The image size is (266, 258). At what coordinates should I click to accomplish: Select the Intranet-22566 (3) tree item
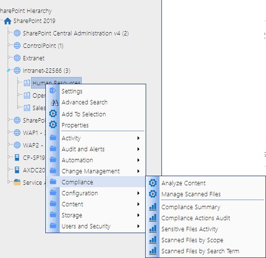[x=46, y=70]
